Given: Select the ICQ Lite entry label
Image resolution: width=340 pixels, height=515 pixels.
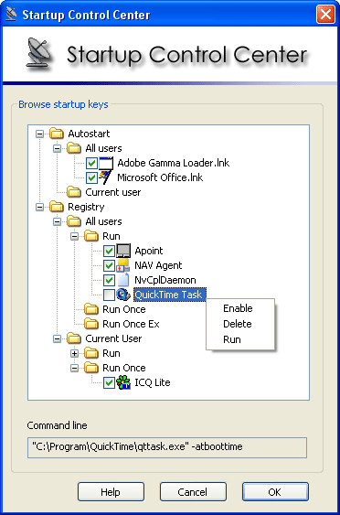Looking at the screenshot, I should pos(153,382).
